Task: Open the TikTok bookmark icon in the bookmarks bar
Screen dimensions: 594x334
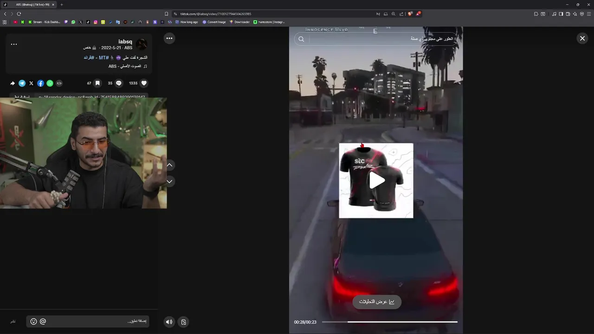Action: 88,22
